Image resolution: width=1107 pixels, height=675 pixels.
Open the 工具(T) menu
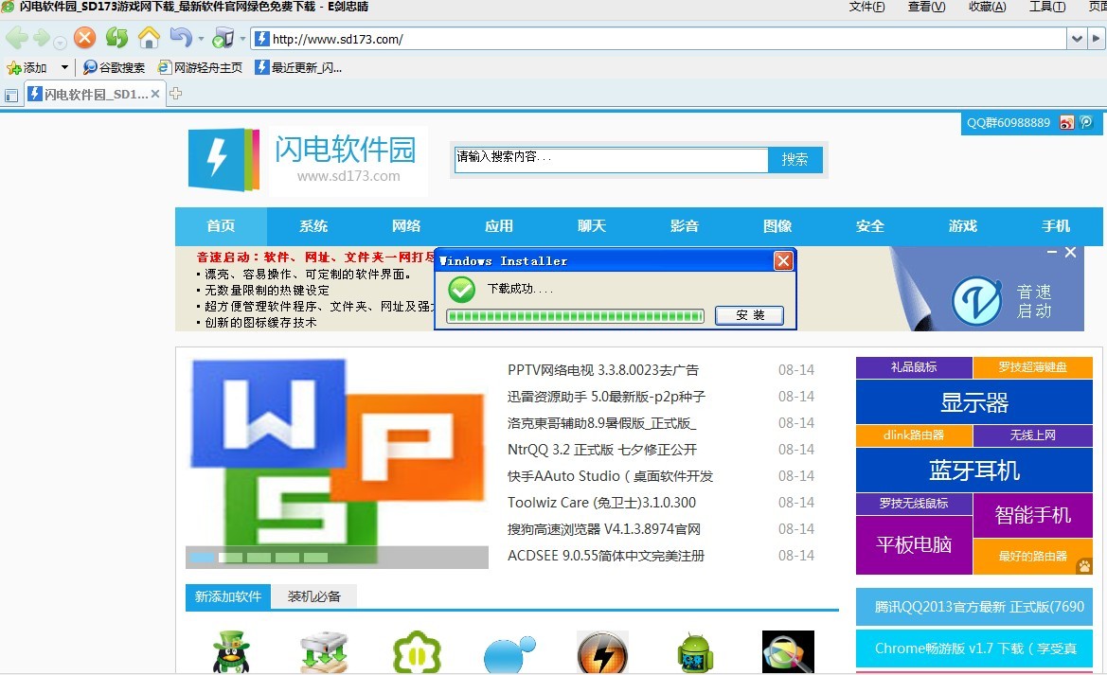pos(1047,7)
